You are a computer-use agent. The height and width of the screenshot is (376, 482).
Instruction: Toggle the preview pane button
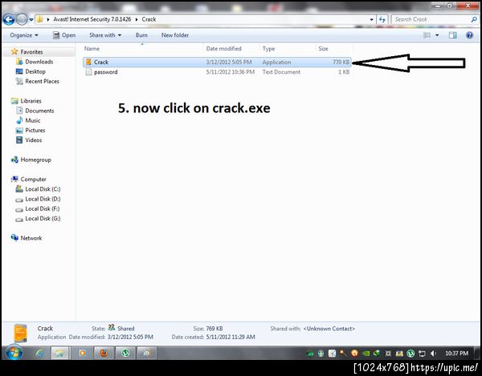tap(452, 35)
